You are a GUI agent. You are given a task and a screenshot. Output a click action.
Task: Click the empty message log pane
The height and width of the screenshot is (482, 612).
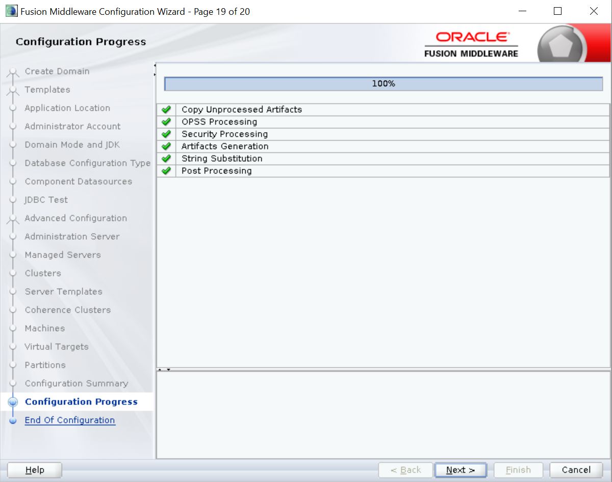pos(383,415)
